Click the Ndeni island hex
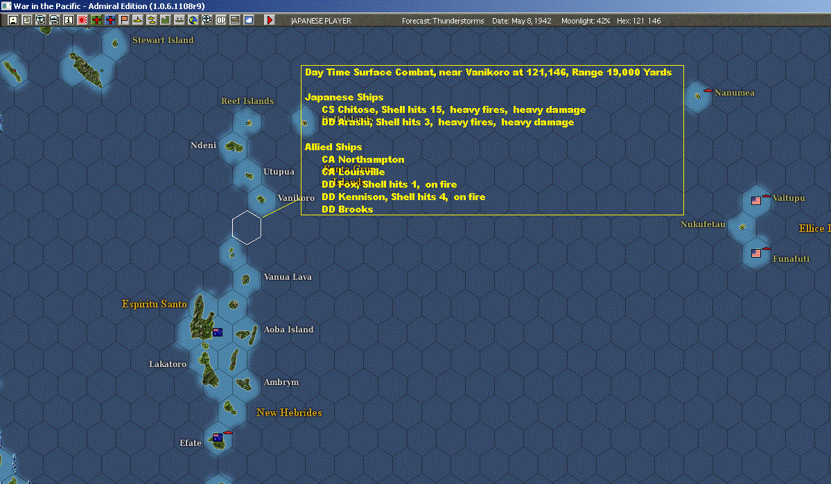The image size is (831, 484). click(234, 146)
